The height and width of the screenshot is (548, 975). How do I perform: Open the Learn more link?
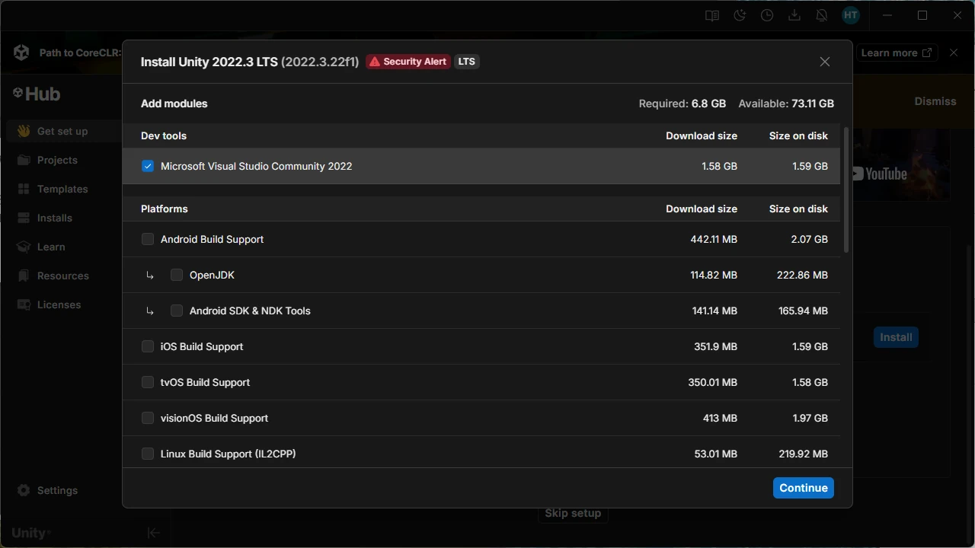pos(896,53)
